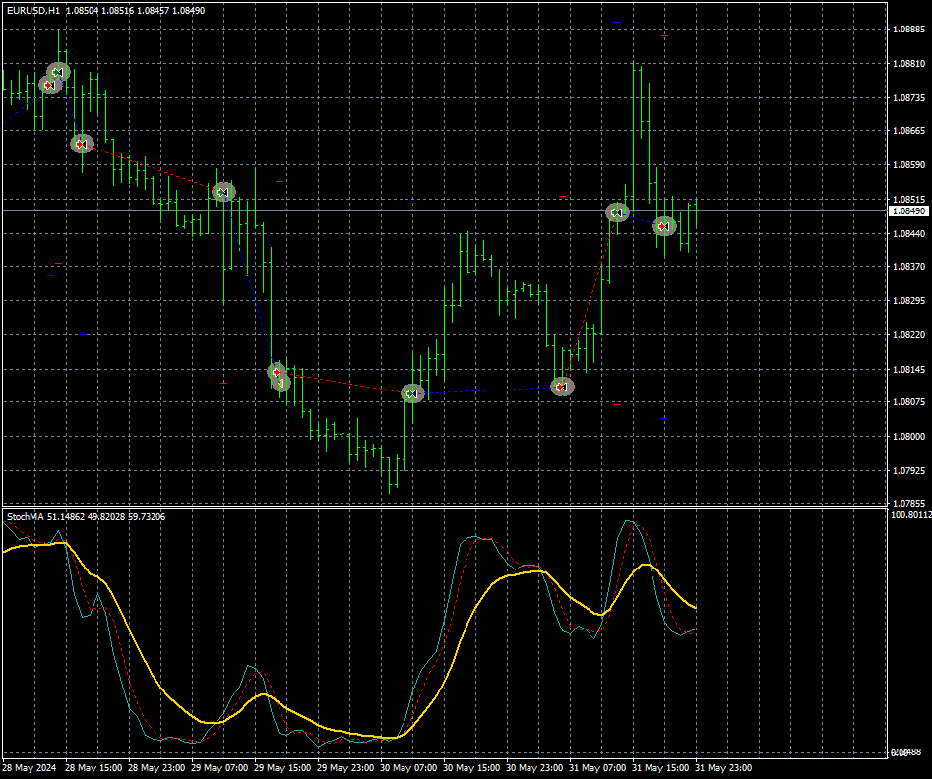Click the 30 May 07:00 time label

(408, 768)
